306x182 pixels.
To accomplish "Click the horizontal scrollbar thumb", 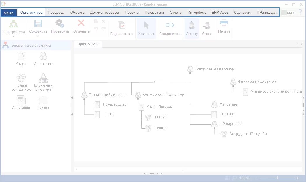I will click(x=183, y=169).
